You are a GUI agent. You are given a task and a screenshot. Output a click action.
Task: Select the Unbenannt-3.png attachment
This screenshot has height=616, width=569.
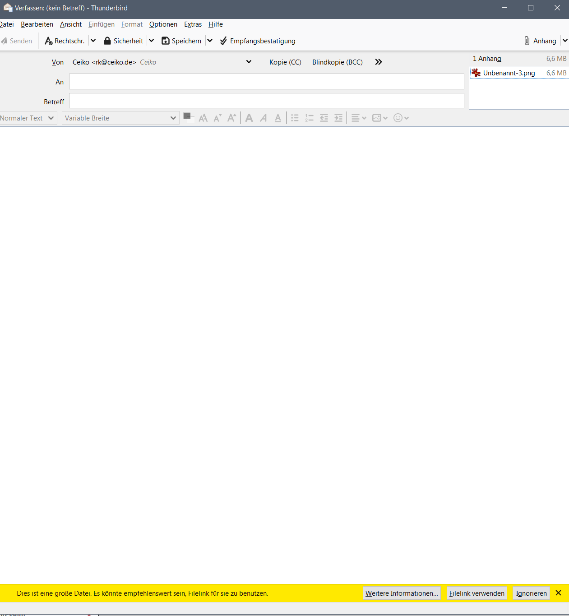point(519,73)
